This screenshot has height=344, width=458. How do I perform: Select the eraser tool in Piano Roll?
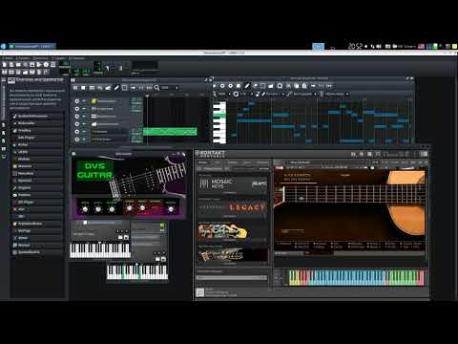[255, 86]
